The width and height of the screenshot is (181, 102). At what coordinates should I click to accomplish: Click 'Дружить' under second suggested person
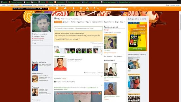click(107, 99)
